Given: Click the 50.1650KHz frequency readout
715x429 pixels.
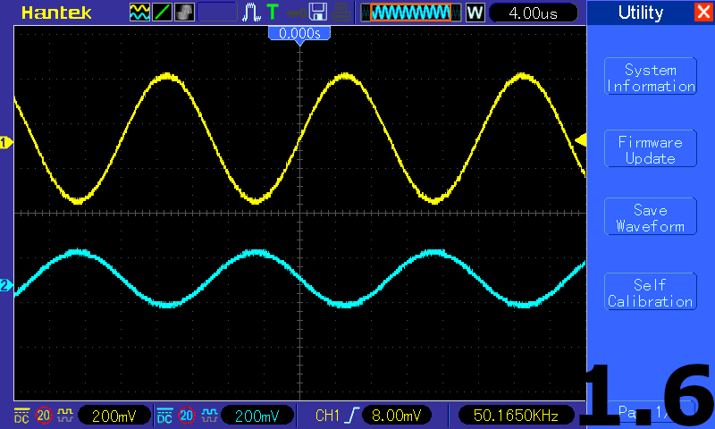Looking at the screenshot, I should click(516, 416).
